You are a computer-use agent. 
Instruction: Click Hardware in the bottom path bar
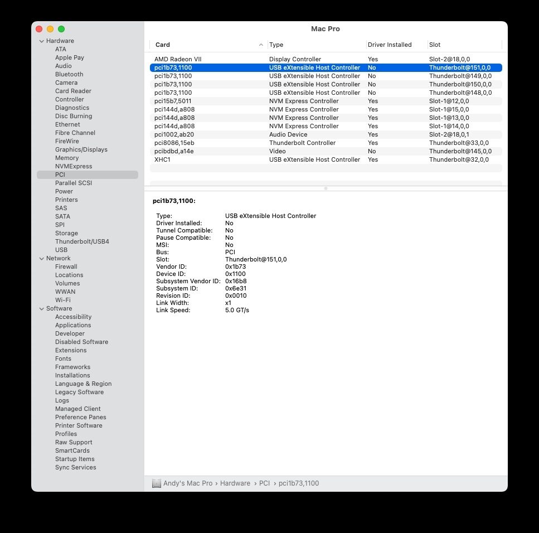[x=235, y=483]
